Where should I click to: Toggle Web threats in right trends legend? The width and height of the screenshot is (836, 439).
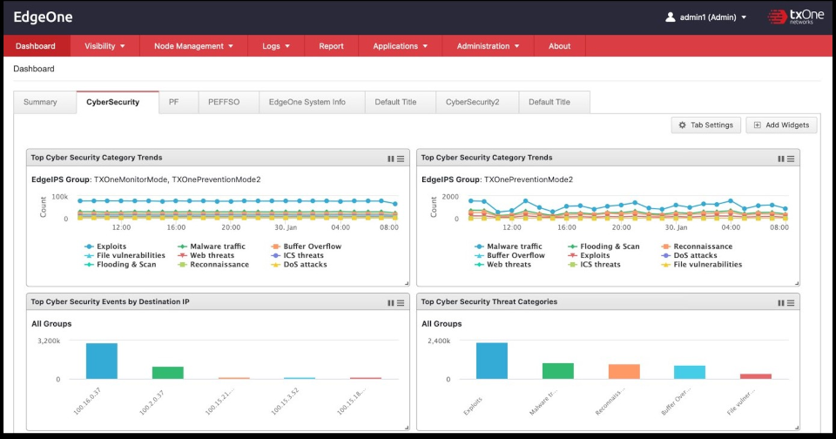tap(502, 265)
